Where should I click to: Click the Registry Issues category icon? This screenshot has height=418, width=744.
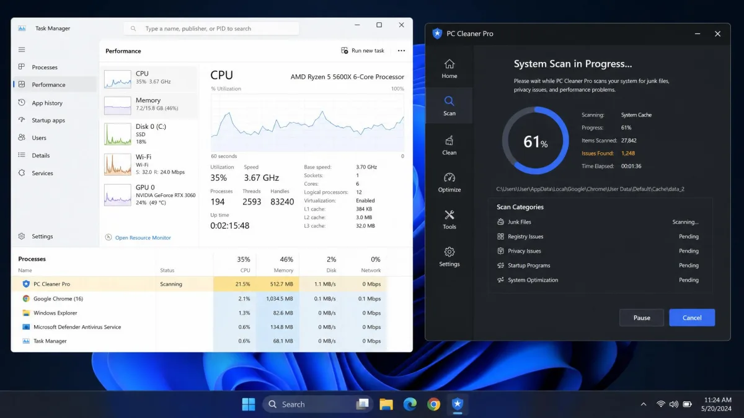[x=501, y=237]
